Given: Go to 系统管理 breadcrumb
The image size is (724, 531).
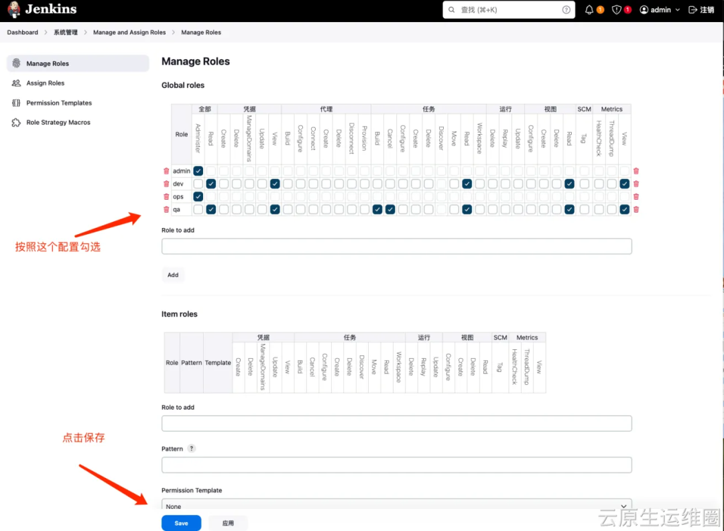Looking at the screenshot, I should (x=66, y=32).
